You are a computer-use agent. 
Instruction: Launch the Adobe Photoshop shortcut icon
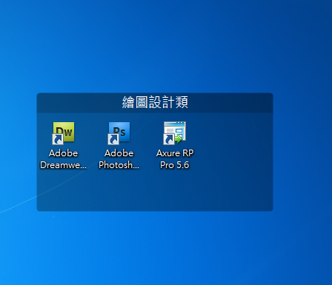click(119, 133)
